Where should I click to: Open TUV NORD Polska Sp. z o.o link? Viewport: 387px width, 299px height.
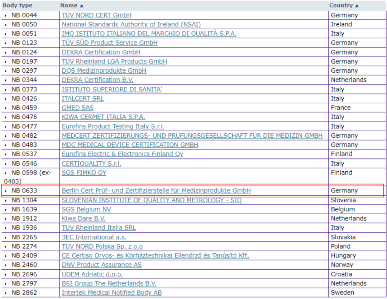[102, 246]
